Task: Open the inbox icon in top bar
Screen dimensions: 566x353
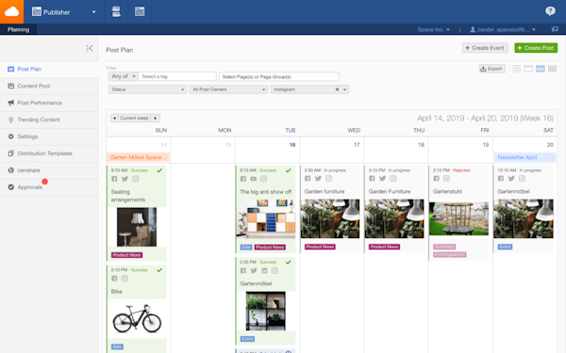Action: pos(116,11)
